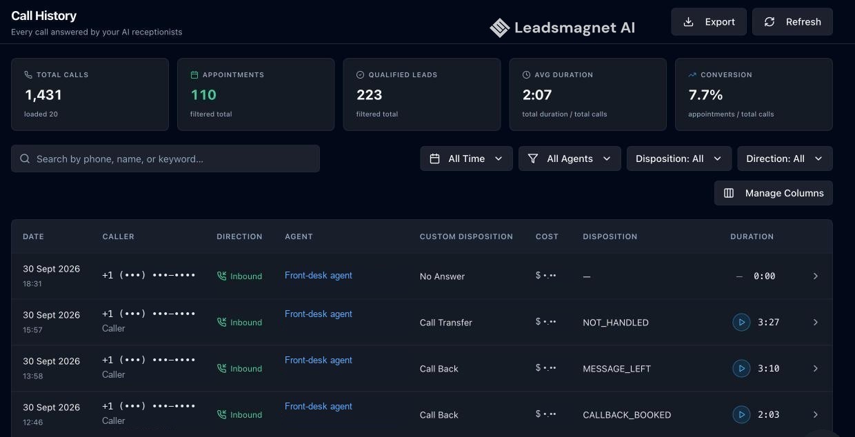Click the clock icon on Avg Duration card
The width and height of the screenshot is (855, 437).
pyautogui.click(x=527, y=74)
